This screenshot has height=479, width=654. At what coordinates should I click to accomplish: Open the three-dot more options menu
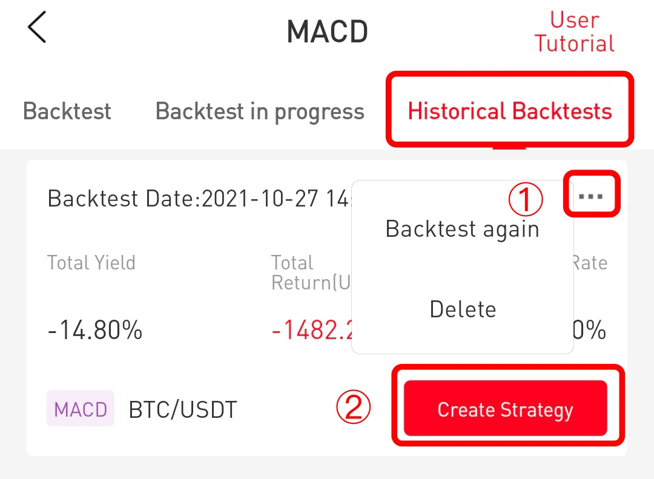pos(591,196)
